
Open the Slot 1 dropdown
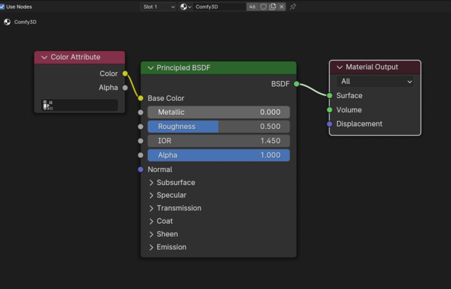[x=158, y=7]
